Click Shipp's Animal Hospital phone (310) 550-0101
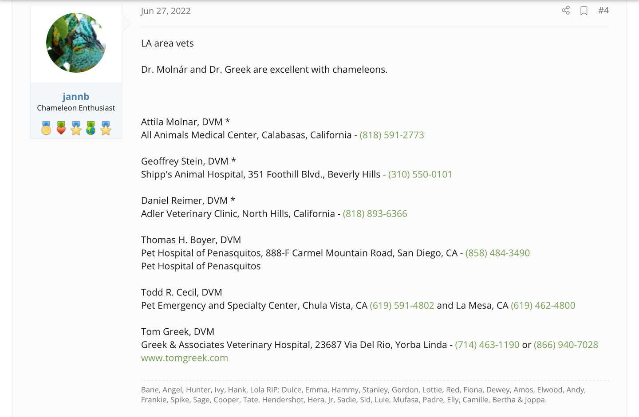 420,174
